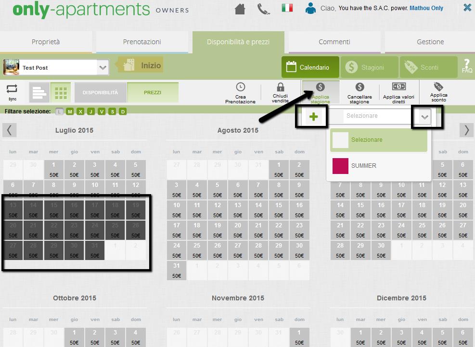Collapse the Selezionare season dropdown arrow
The height and width of the screenshot is (347, 475).
click(x=424, y=117)
